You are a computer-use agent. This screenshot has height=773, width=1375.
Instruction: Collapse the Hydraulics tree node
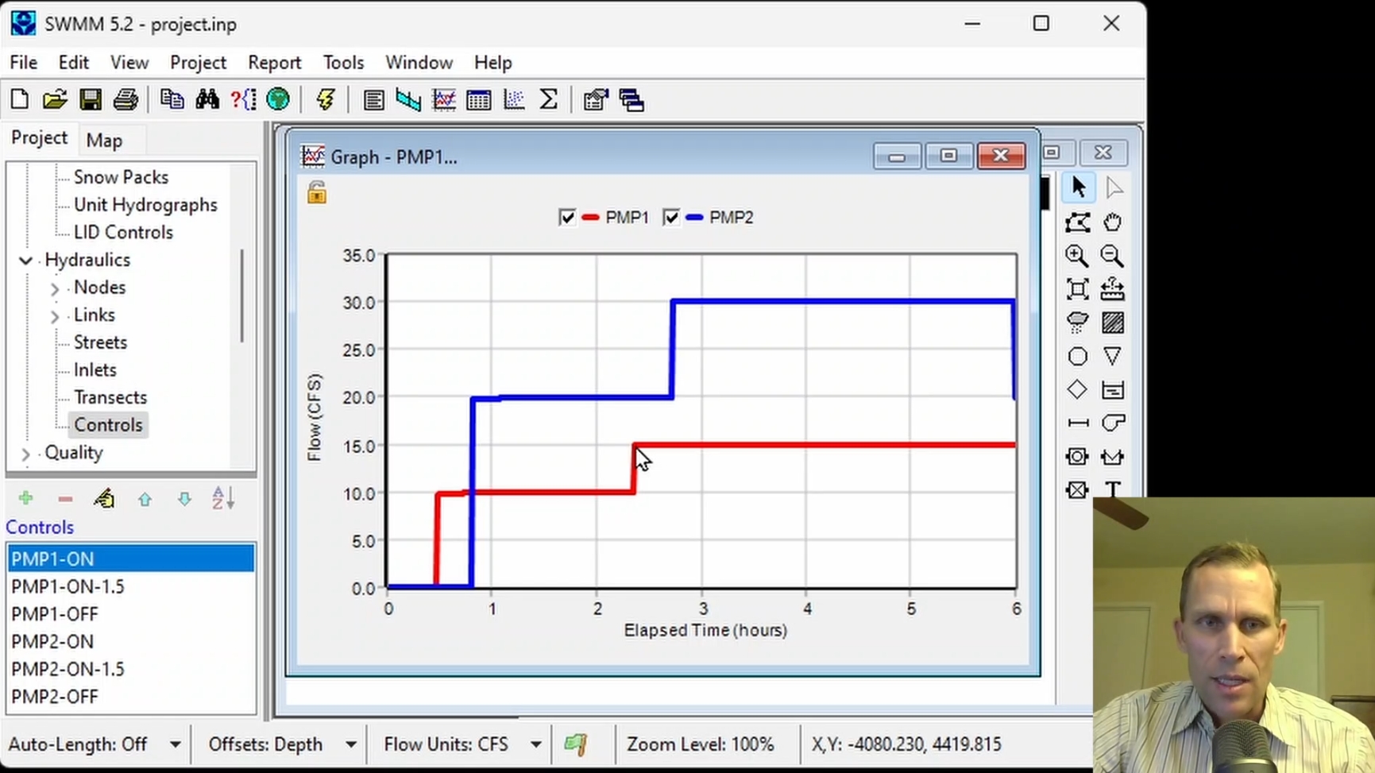pyautogui.click(x=25, y=261)
